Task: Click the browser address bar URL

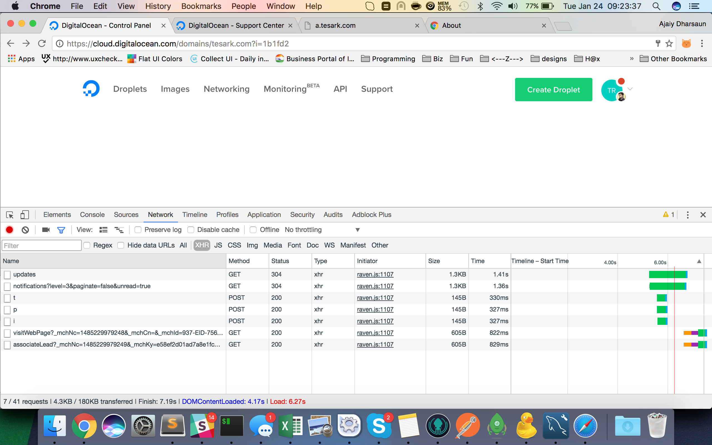Action: pos(178,44)
